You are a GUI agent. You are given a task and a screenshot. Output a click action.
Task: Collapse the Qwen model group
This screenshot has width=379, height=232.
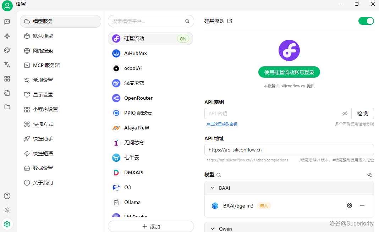(213, 229)
